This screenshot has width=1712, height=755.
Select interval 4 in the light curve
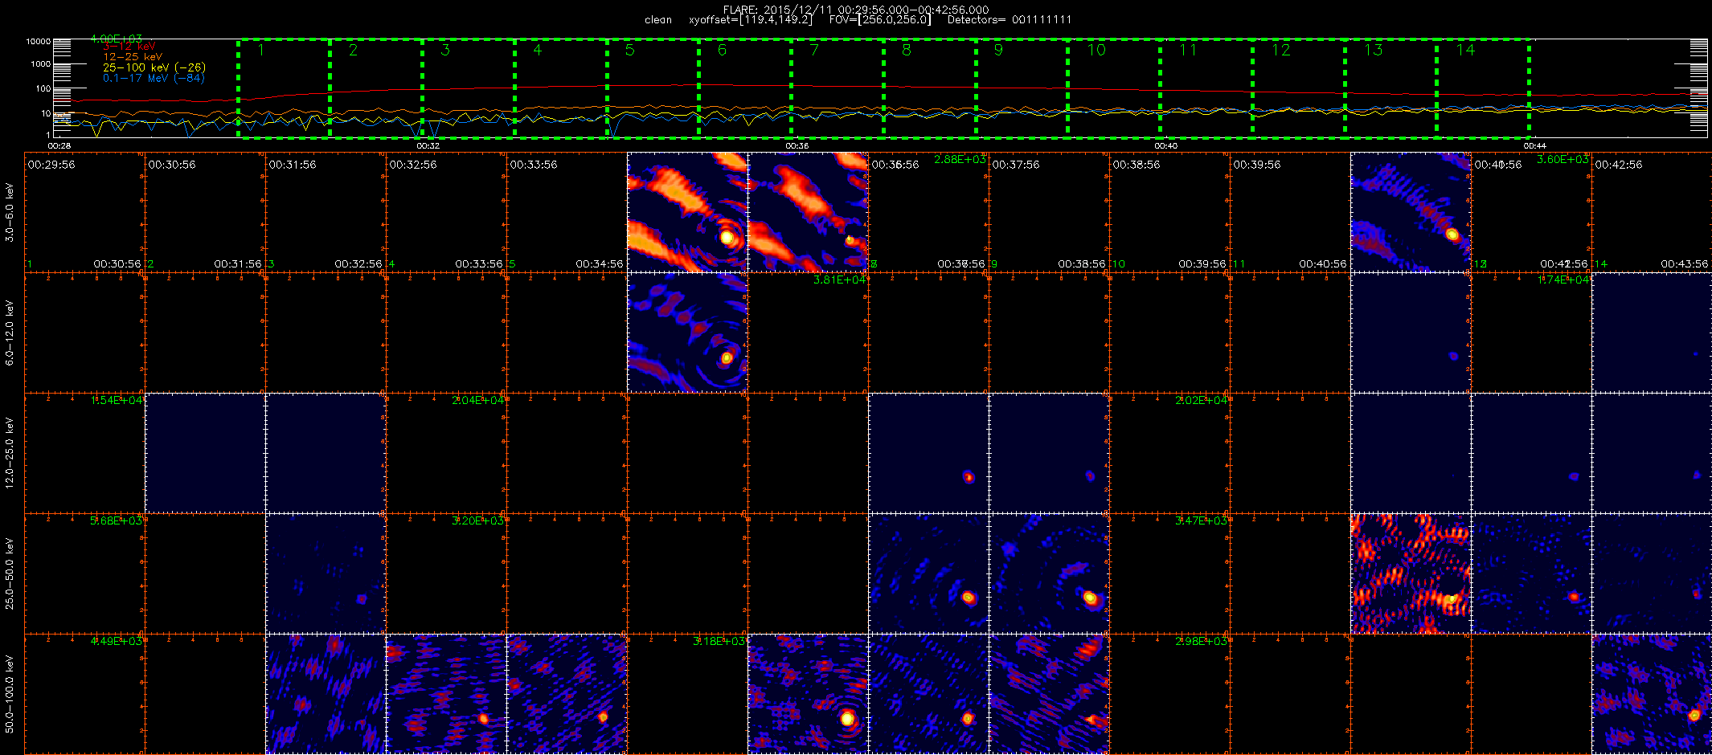[561, 88]
